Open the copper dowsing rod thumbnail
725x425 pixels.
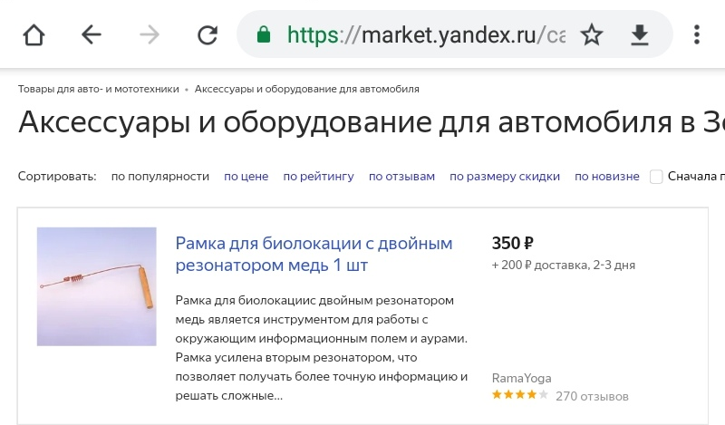click(x=97, y=286)
